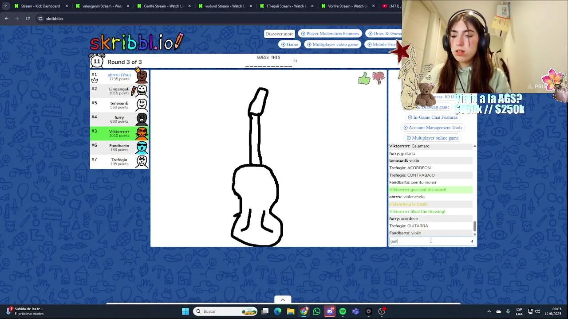The height and width of the screenshot is (319, 568).
Task: Open Spotify from taskbar
Action: coord(343,311)
